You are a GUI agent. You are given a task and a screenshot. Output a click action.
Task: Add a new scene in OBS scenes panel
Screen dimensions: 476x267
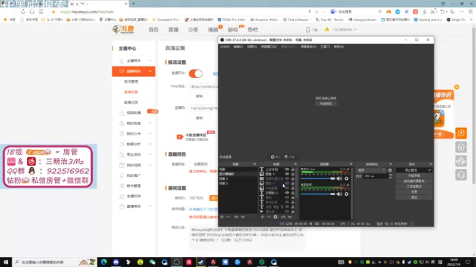point(222,217)
